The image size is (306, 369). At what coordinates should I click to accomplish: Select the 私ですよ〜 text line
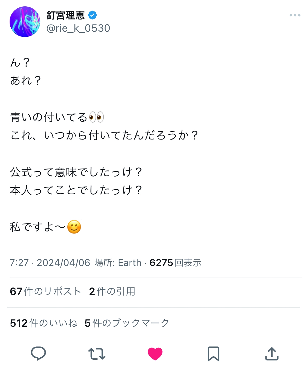point(38,227)
